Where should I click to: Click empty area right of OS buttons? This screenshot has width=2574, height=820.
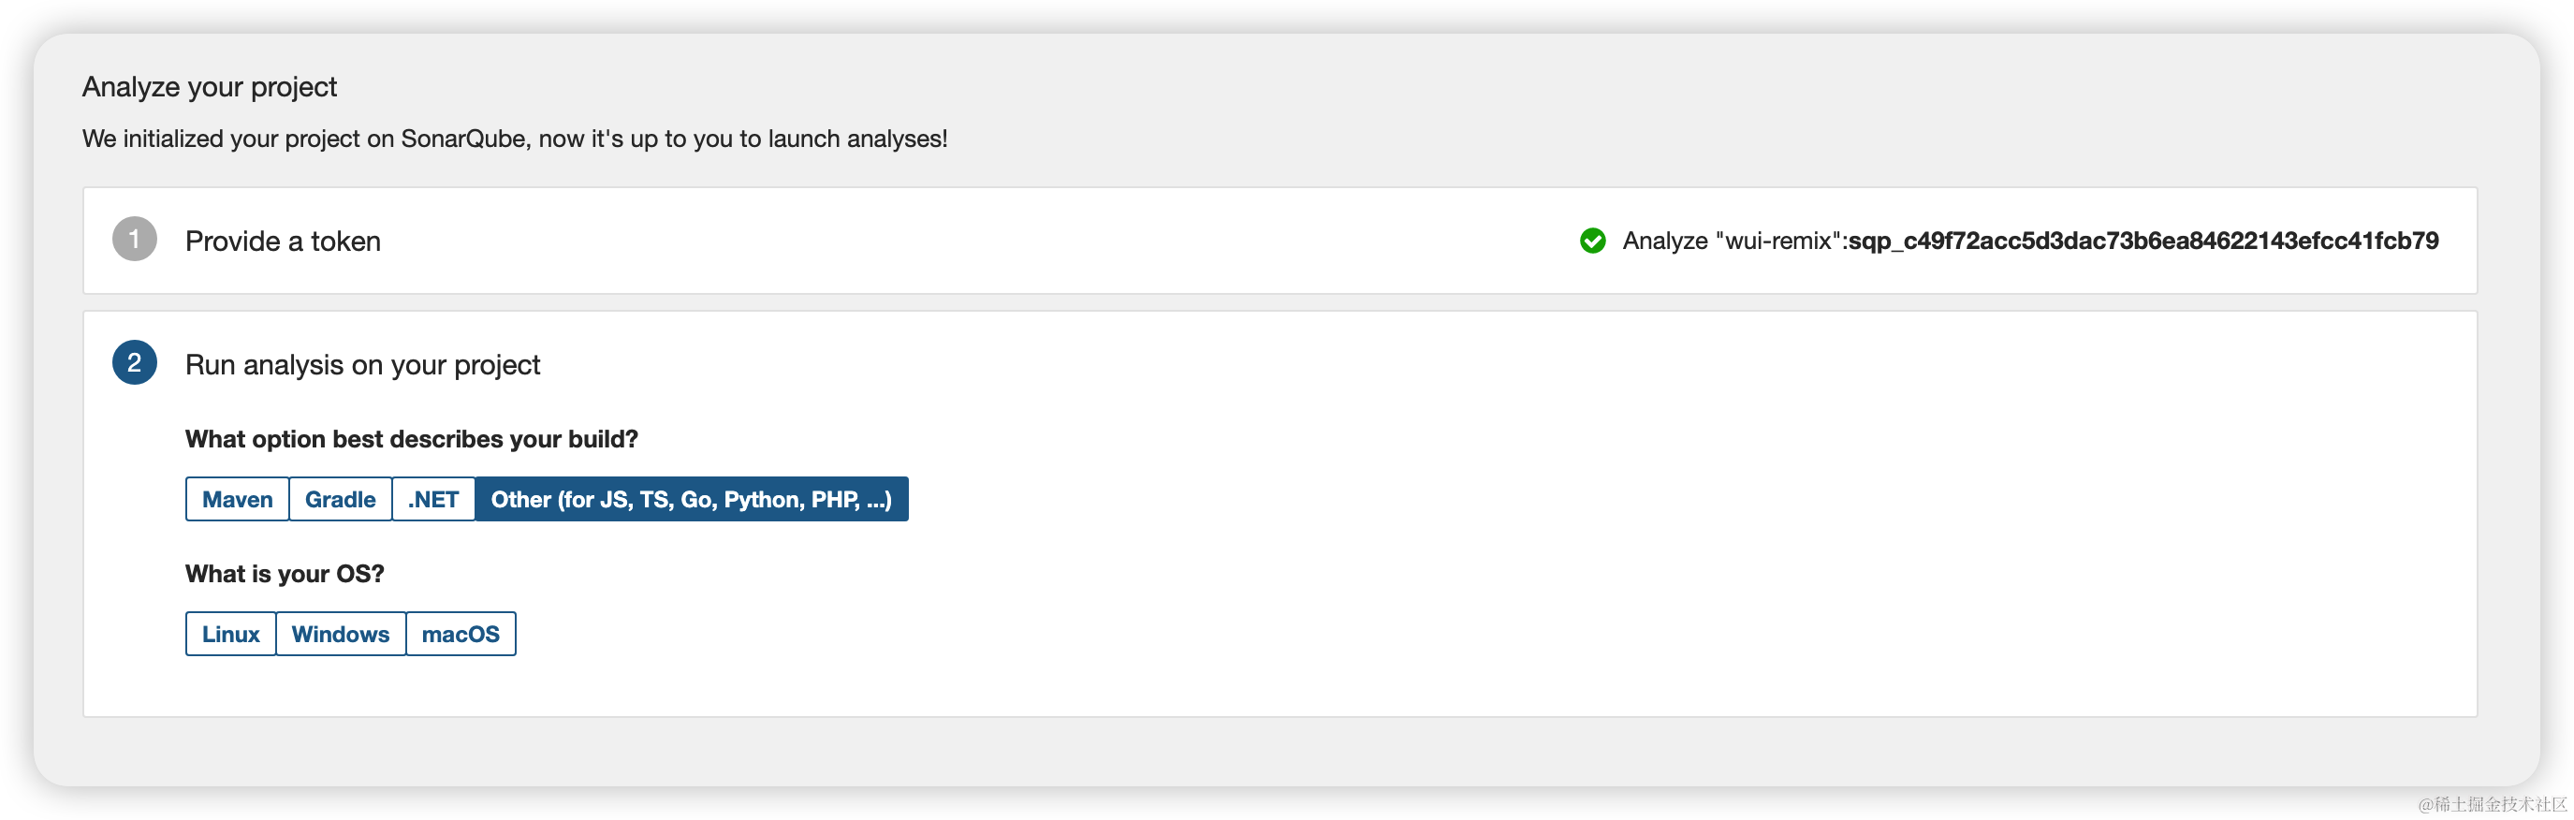[x=1199, y=635]
